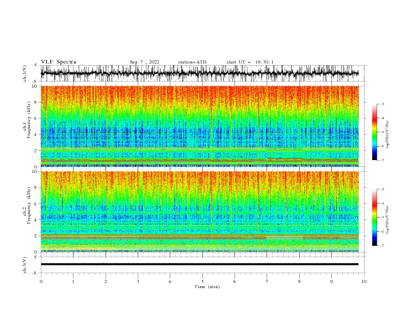Screen dimensions: 410x316
Task: Click the "9" tick on the time axis
Action: [331, 281]
